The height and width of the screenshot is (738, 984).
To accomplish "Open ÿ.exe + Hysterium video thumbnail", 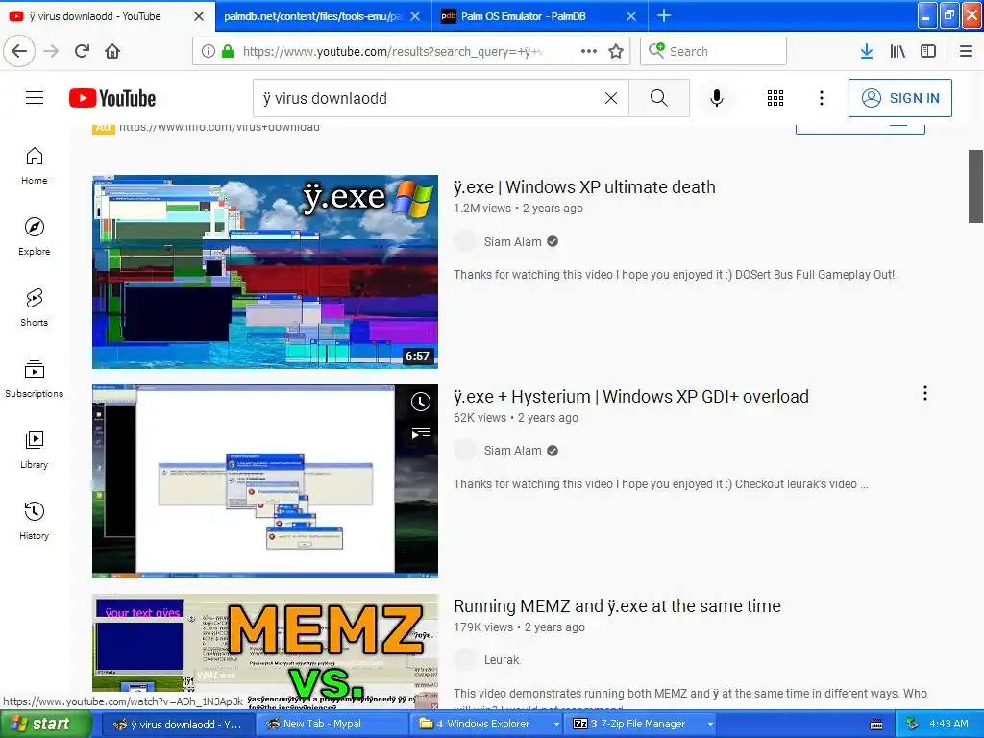I will 265,481.
